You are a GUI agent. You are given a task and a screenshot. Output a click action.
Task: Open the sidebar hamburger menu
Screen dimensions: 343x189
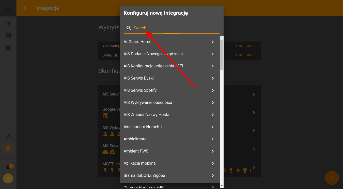(8, 8)
